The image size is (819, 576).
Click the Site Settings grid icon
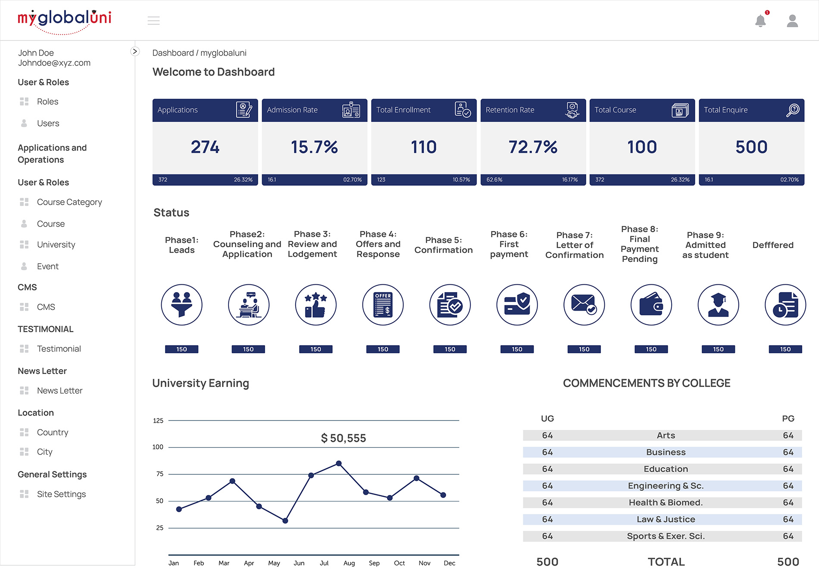24,494
